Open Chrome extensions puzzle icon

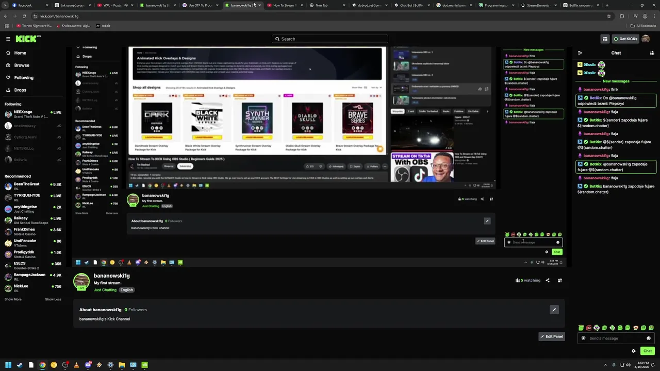[x=622, y=16]
